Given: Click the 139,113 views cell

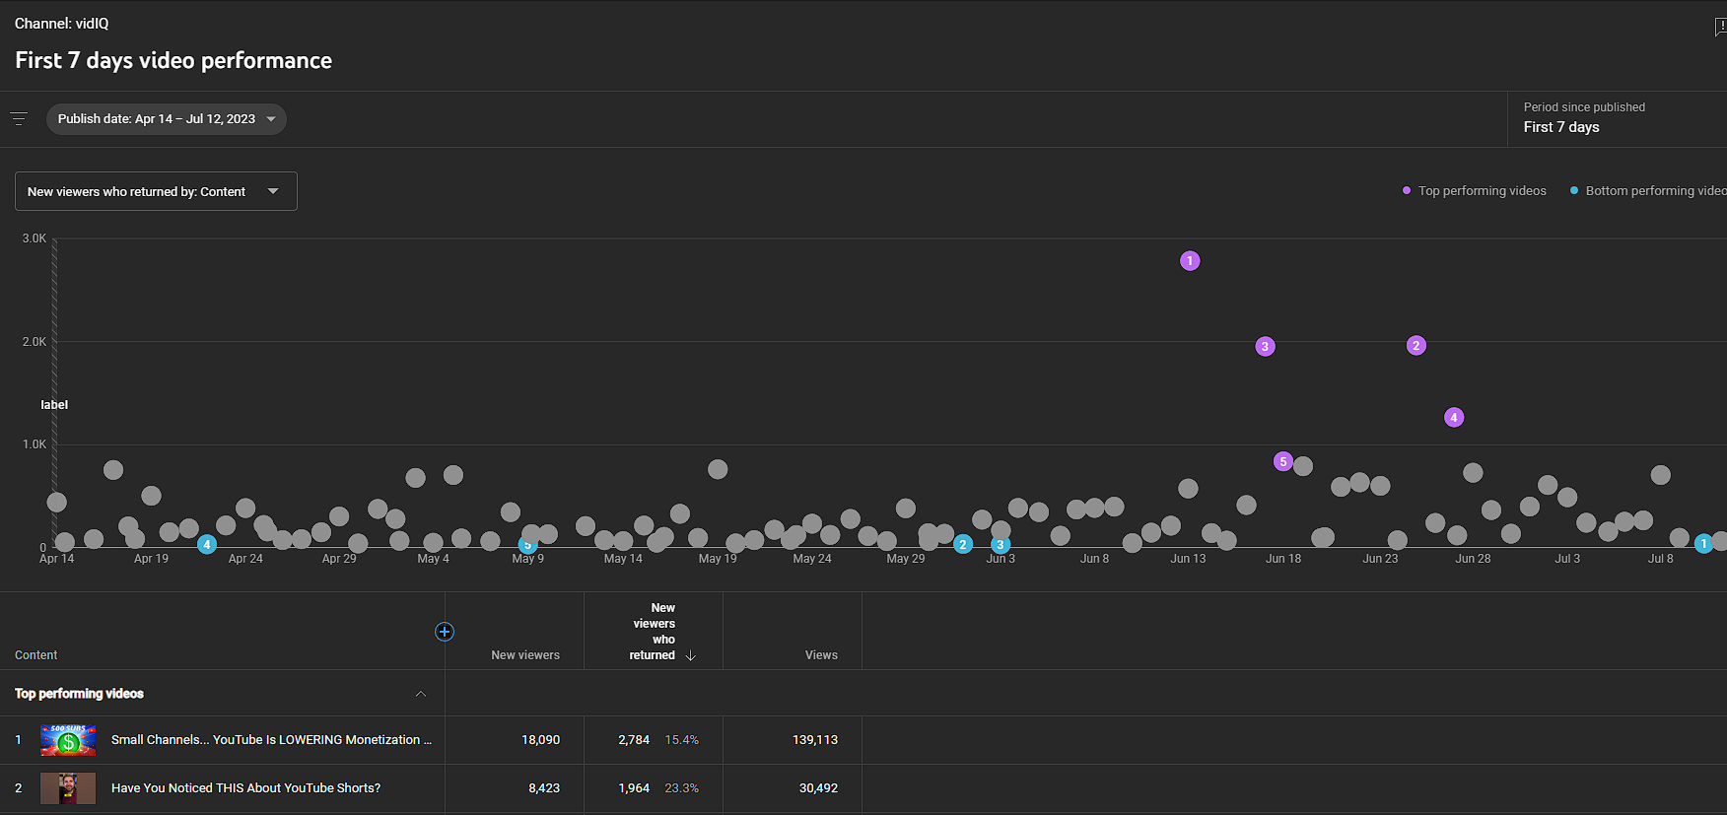Looking at the screenshot, I should (815, 740).
